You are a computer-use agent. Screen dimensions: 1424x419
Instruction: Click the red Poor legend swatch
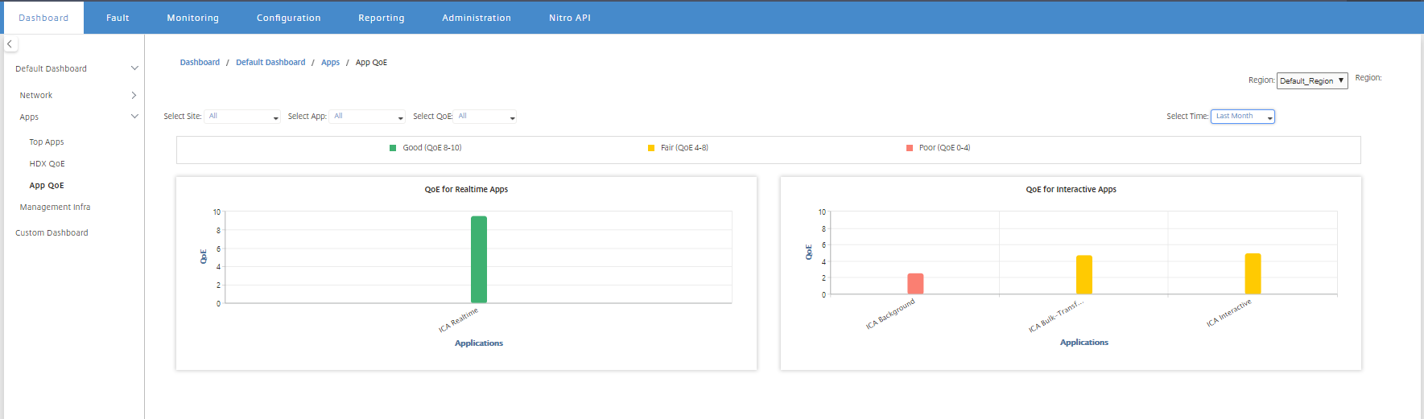click(910, 148)
